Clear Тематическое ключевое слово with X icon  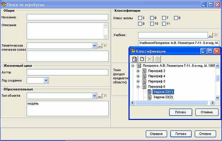(105, 45)
